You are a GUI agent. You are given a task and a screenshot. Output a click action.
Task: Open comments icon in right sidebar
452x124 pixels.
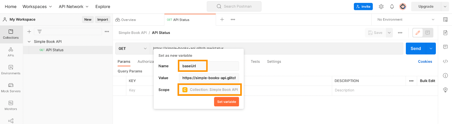coord(446,47)
